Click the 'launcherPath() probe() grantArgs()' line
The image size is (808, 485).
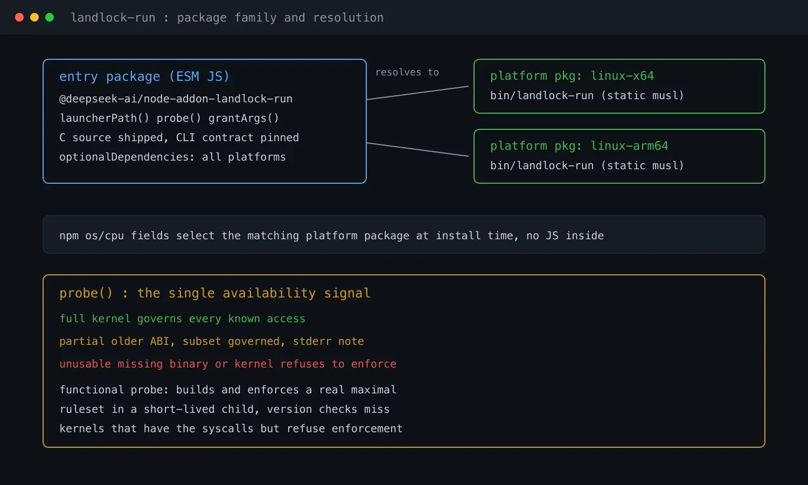[x=169, y=119]
